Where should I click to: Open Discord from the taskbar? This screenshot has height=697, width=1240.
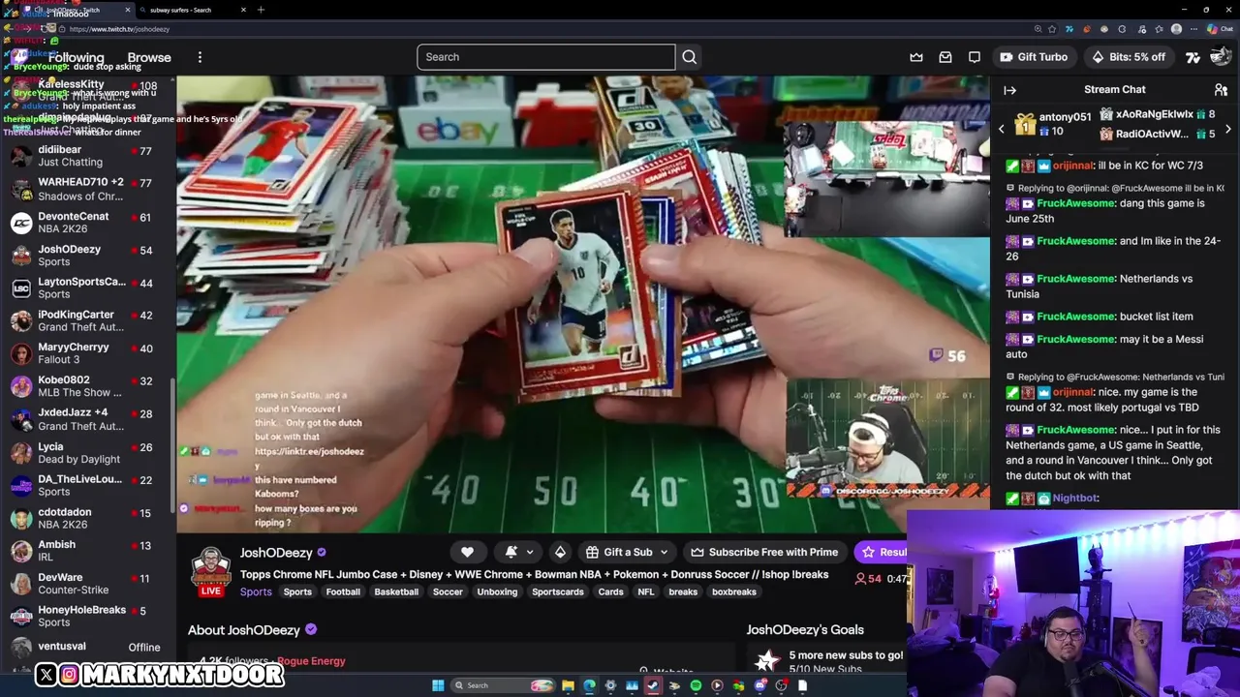point(760,685)
